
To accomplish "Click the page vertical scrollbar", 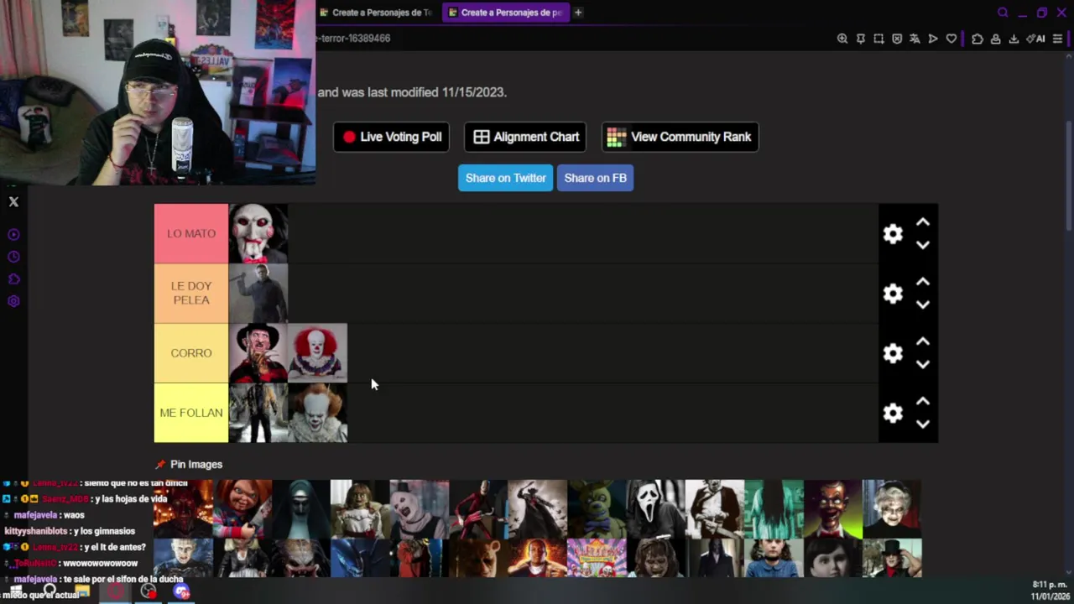I will point(1069,176).
